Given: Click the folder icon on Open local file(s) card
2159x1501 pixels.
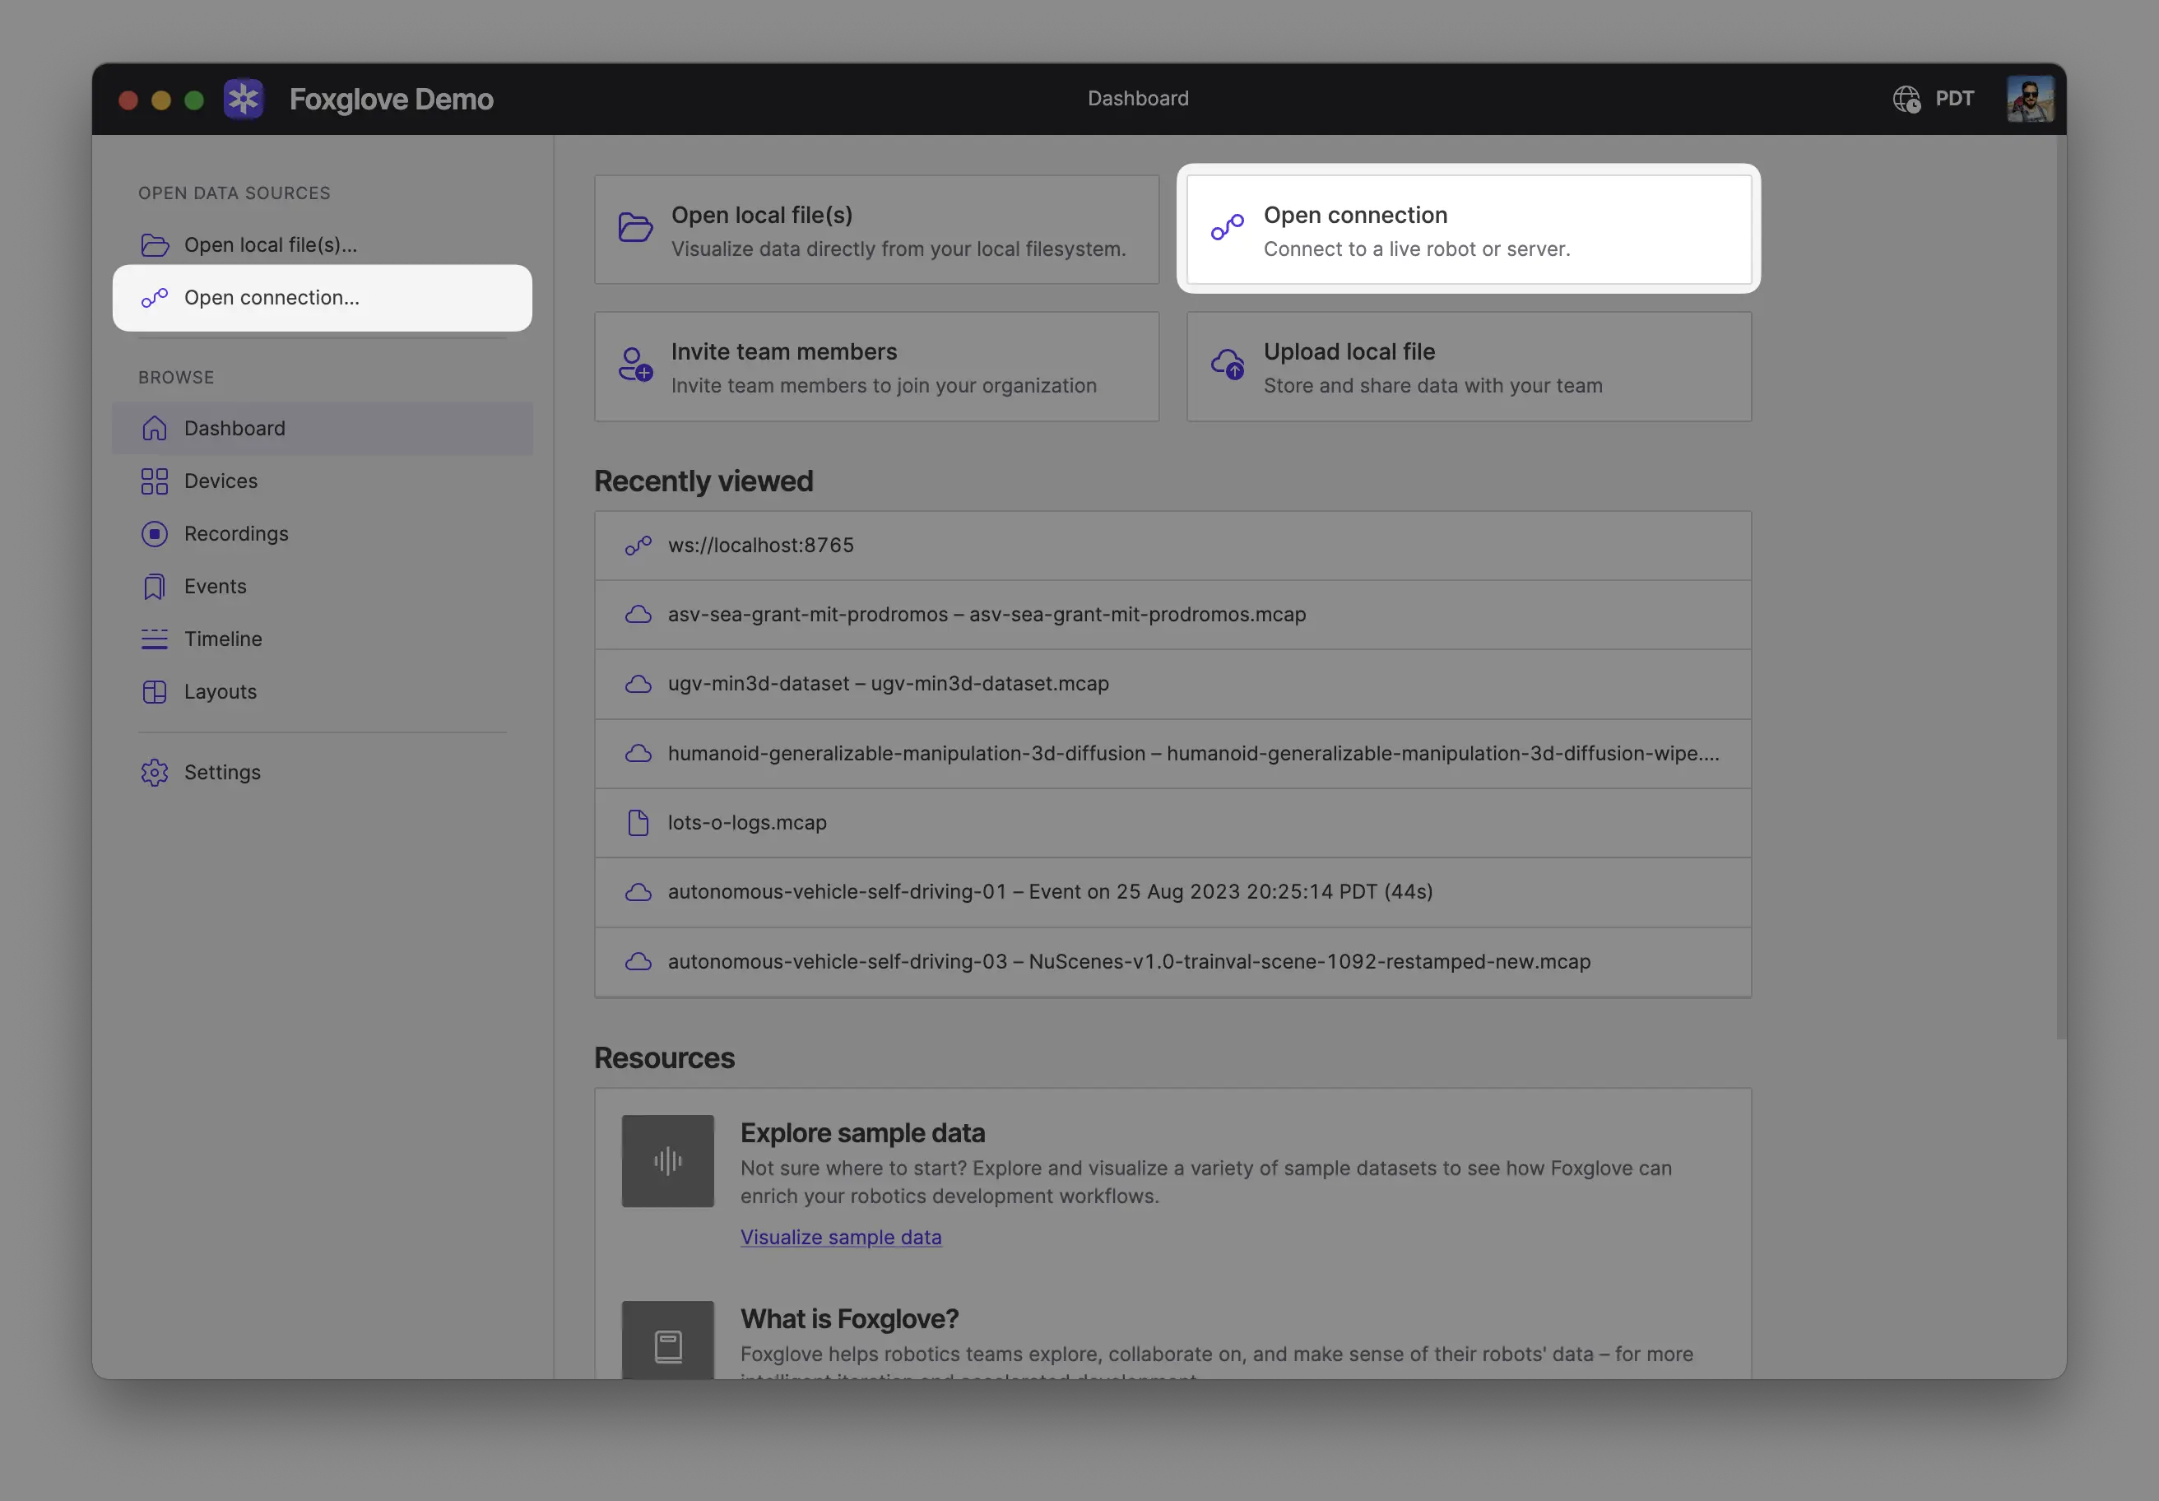Looking at the screenshot, I should (634, 228).
